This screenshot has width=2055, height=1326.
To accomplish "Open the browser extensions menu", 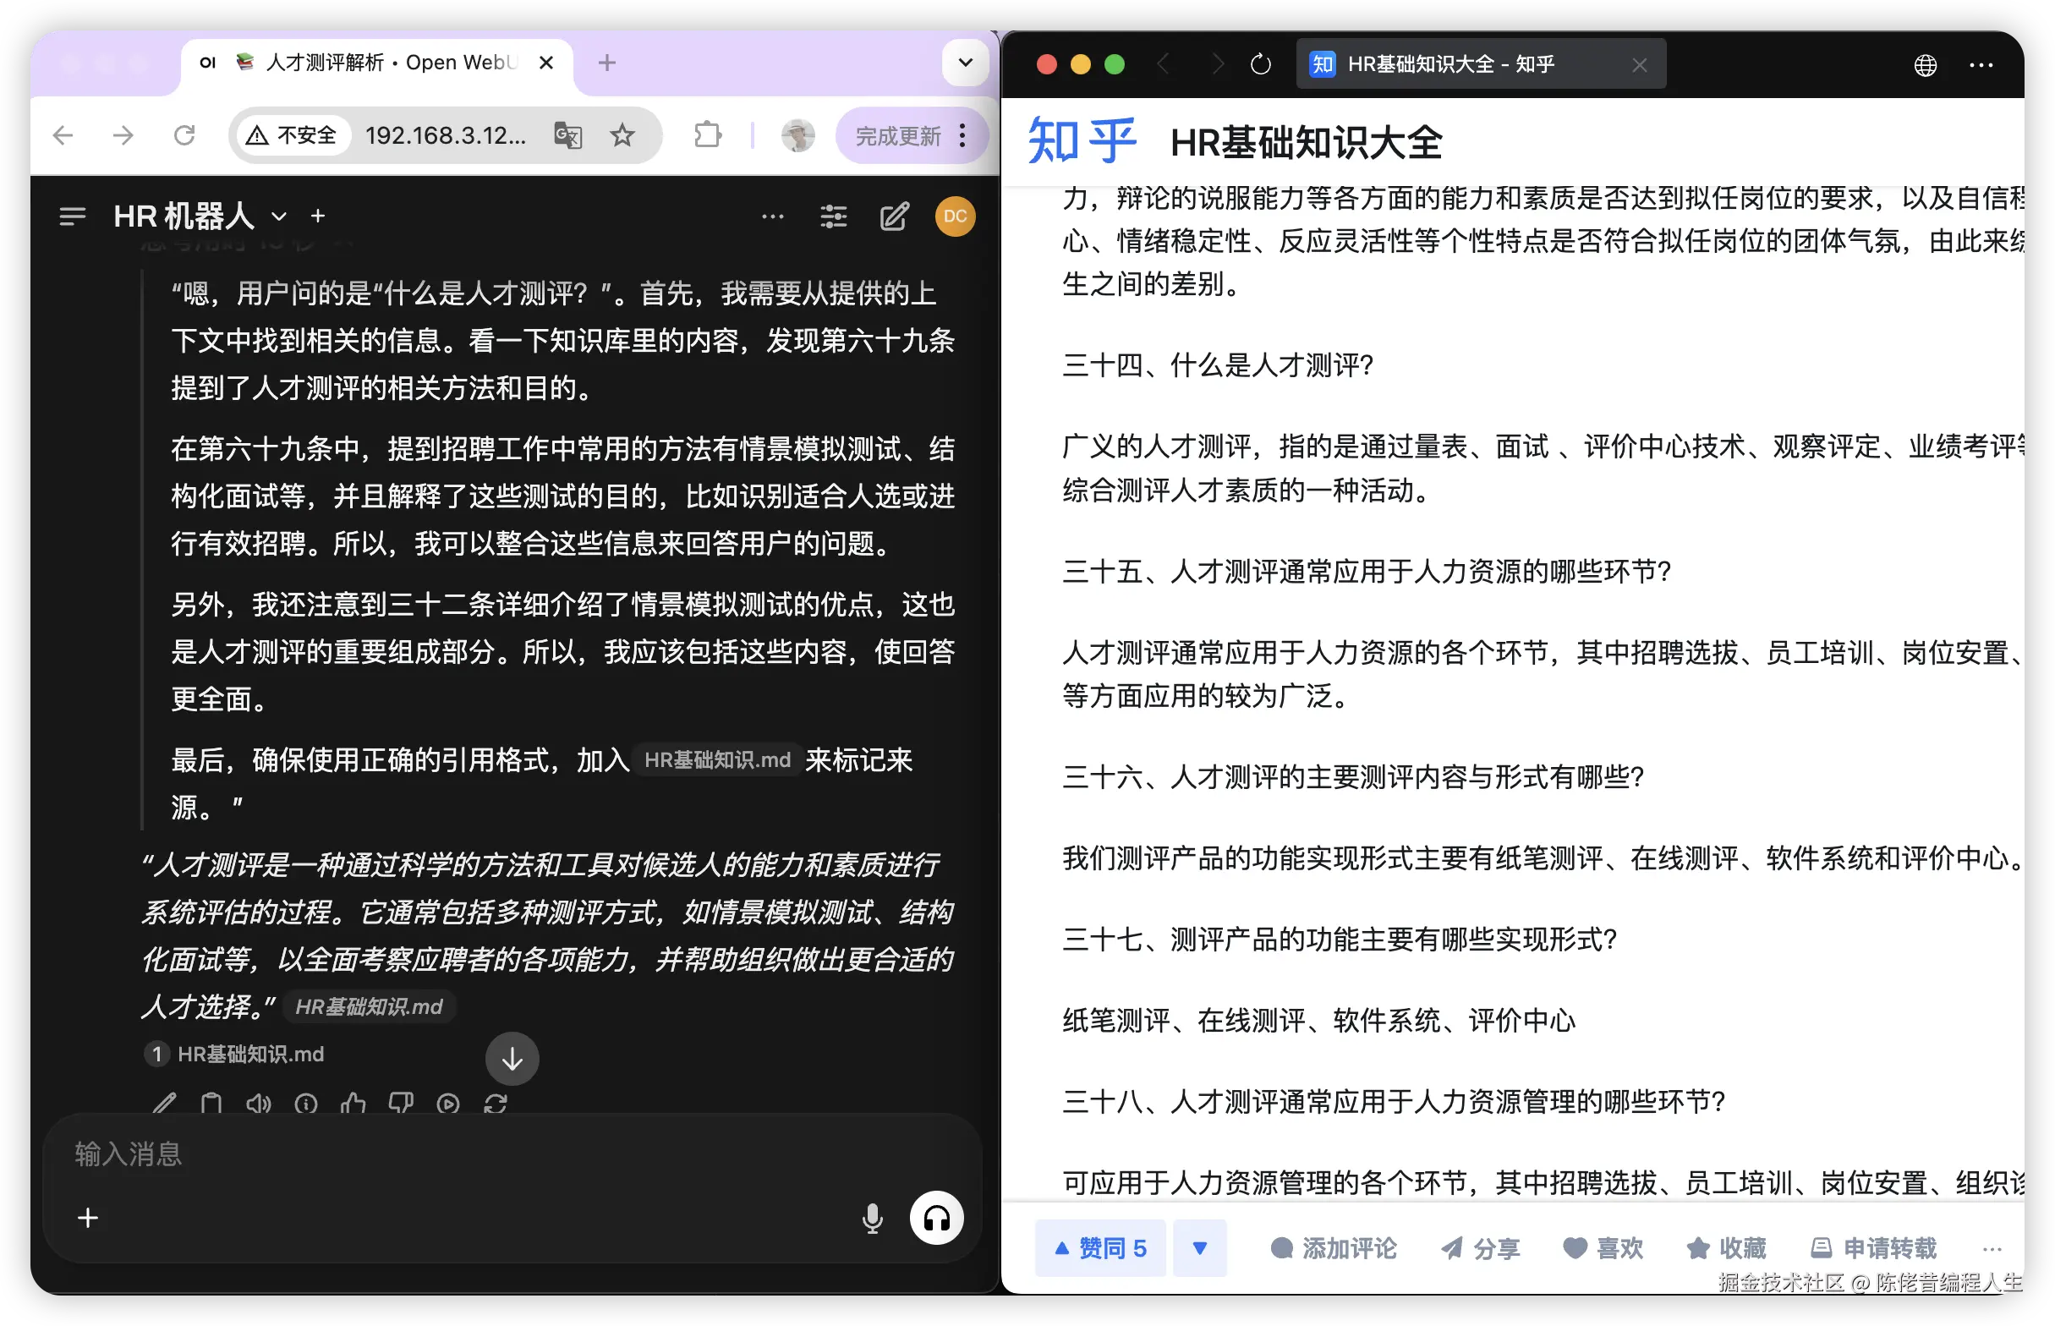I will point(706,134).
